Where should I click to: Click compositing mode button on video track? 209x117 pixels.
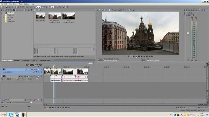36,72
